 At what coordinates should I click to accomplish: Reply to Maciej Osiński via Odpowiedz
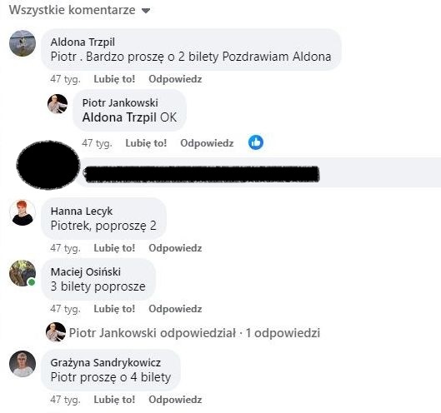[175, 309]
